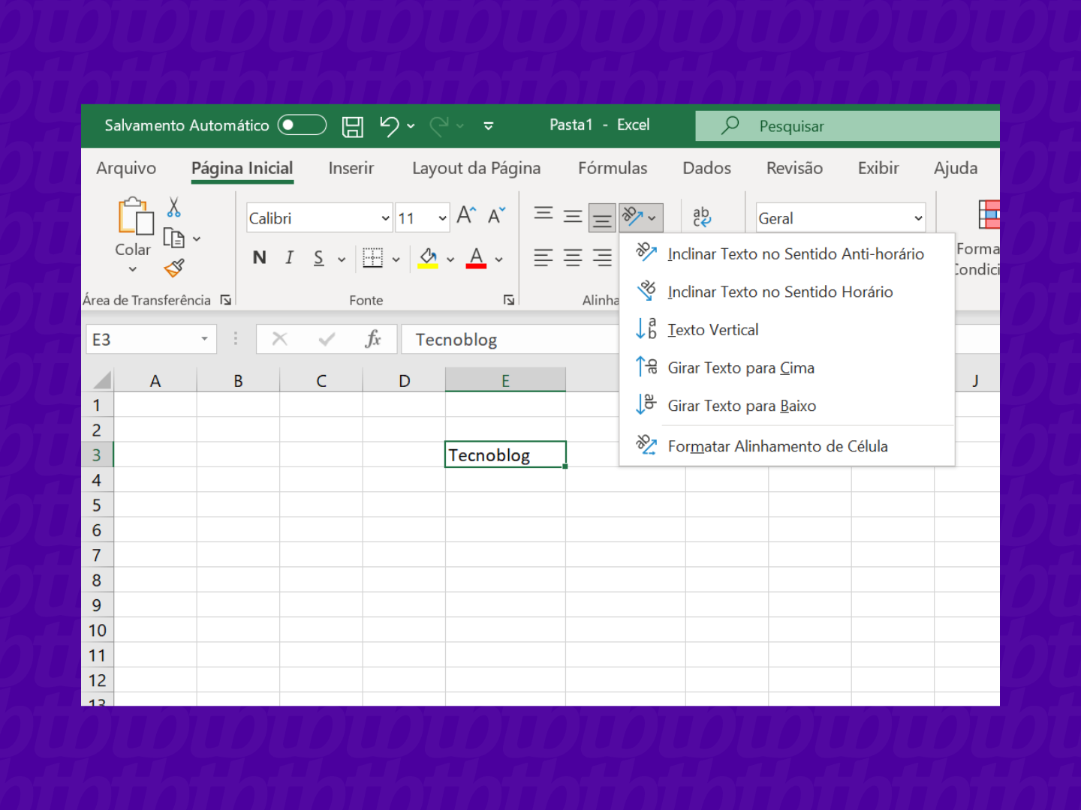Image resolution: width=1081 pixels, height=810 pixels.
Task: Click the Wrap Text icon
Action: point(702,217)
